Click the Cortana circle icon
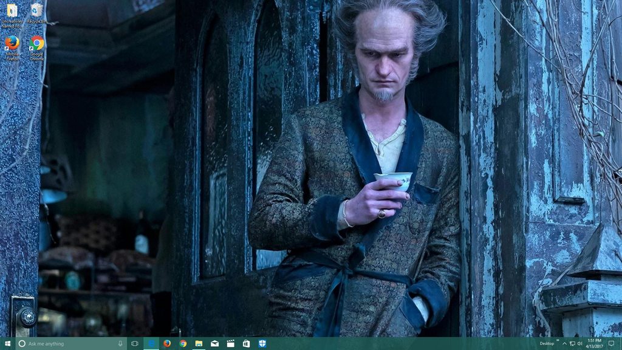The image size is (622, 350). 22,344
